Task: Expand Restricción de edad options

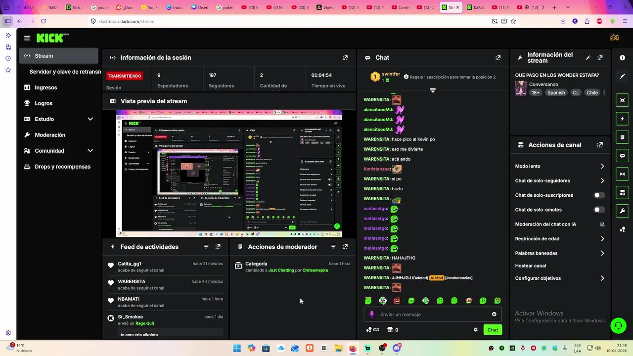Action: (x=602, y=239)
